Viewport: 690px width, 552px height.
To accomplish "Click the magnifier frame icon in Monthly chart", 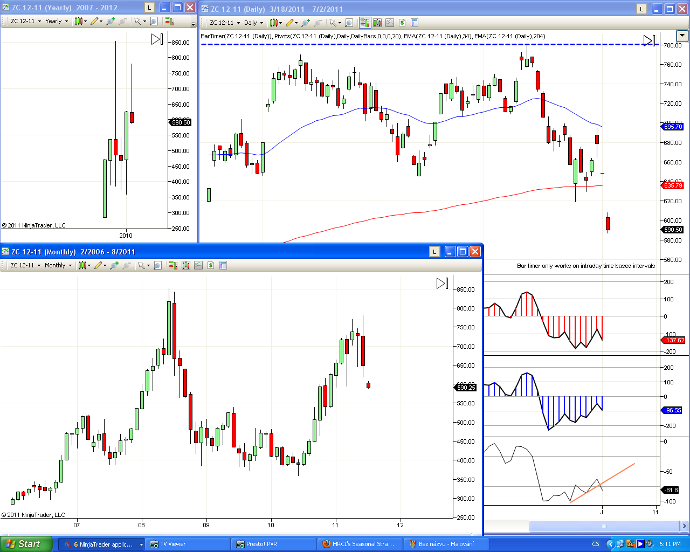I will (x=157, y=265).
